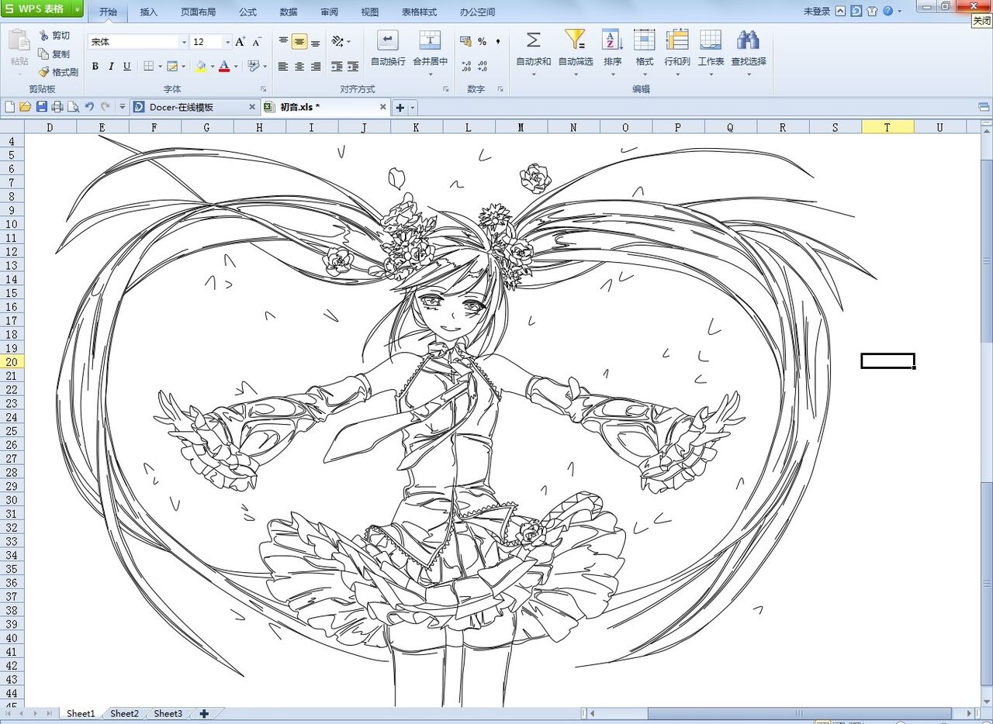
Task: Open the Docer-在线模板 document tab
Action: pyautogui.click(x=194, y=107)
